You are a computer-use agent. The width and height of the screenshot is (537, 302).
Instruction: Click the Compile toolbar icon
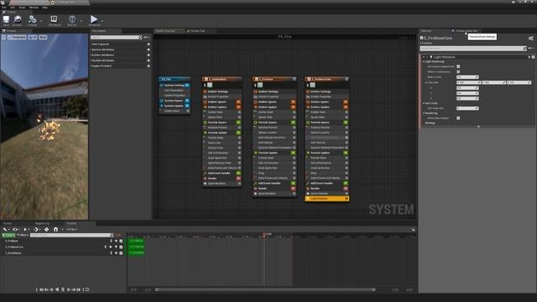[x=32, y=20]
